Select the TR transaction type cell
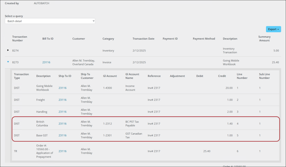 click(x=15, y=151)
